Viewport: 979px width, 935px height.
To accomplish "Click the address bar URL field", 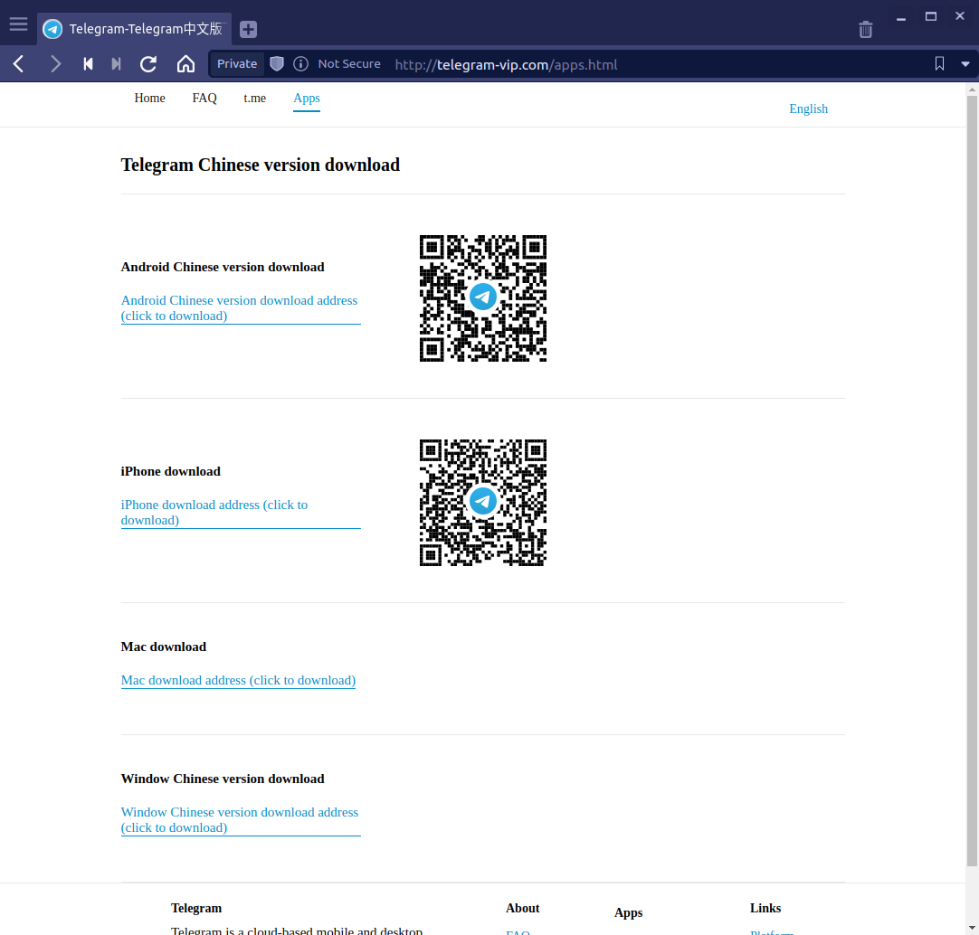I will pos(506,64).
